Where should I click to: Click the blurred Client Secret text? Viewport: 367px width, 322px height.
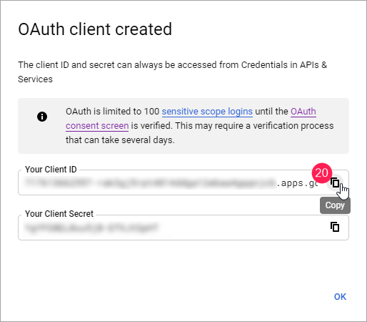pos(91,228)
